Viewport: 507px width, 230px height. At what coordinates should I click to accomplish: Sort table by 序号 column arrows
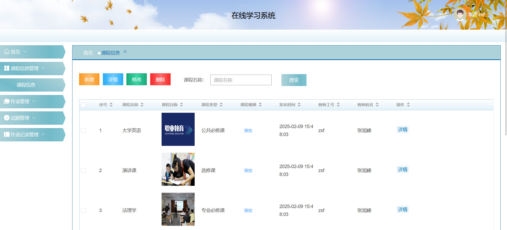[111, 105]
